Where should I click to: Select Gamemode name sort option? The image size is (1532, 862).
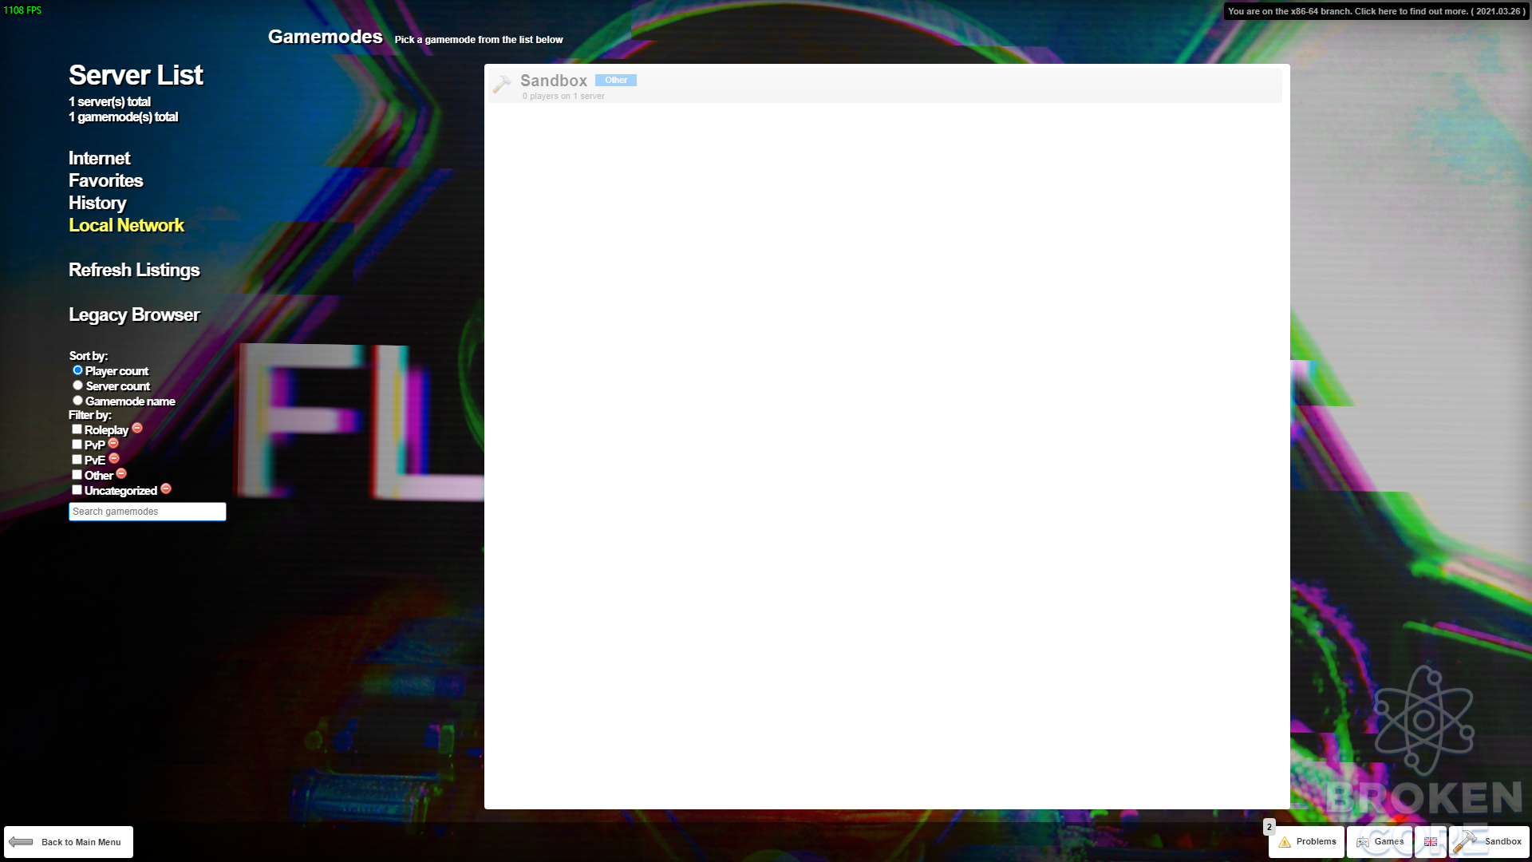coord(77,401)
